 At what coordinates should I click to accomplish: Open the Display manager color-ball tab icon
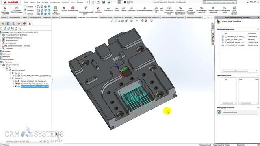[24, 24]
